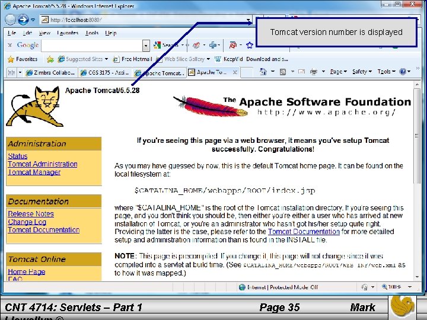Image resolution: width=427 pixels, height=320 pixels.
Task: Switch to the Apache Tomcat... tab
Action: [160, 73]
